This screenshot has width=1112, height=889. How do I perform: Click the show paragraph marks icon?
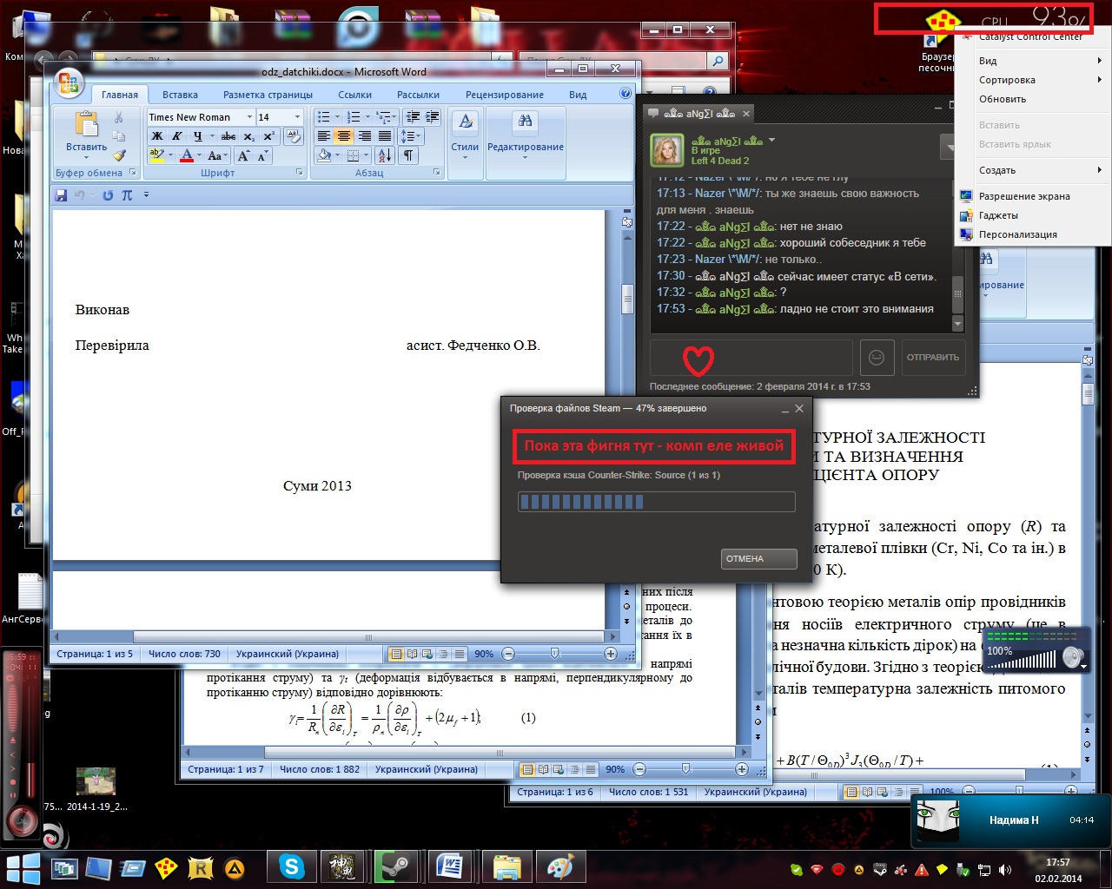click(407, 155)
